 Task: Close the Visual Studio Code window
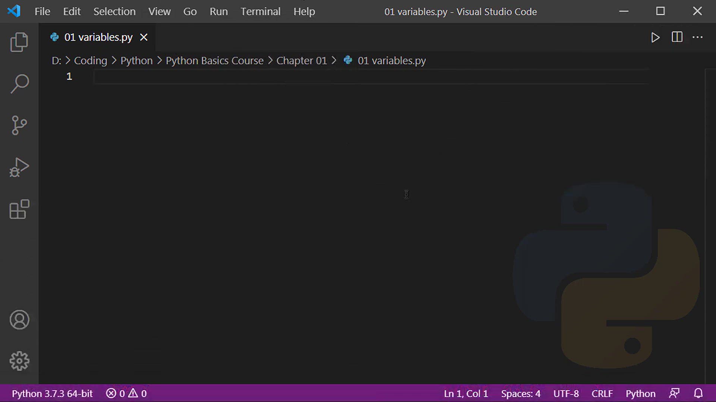pos(697,11)
